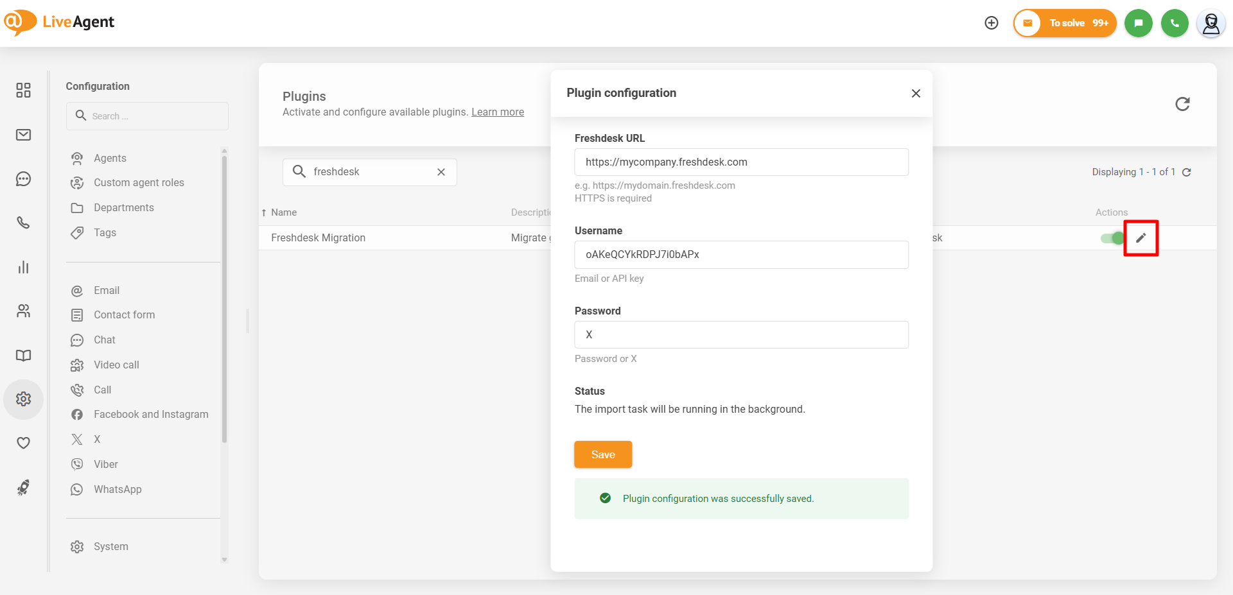
Task: Click the Freshdesk URL input field
Action: click(741, 162)
